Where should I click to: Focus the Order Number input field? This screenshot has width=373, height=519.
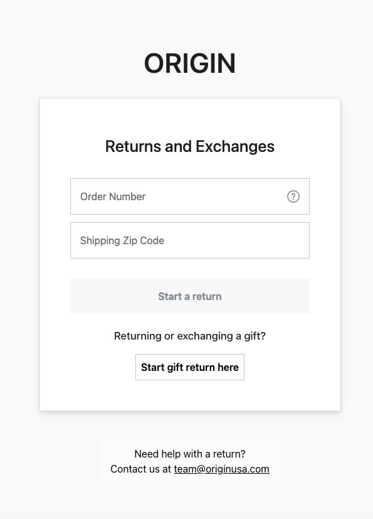190,196
